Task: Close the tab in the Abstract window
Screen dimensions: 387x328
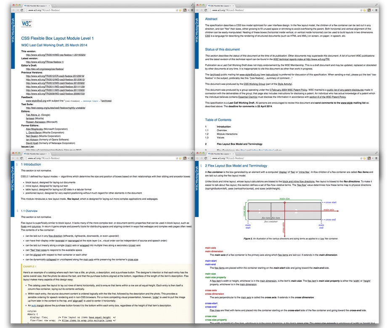Action: click(x=233, y=5)
